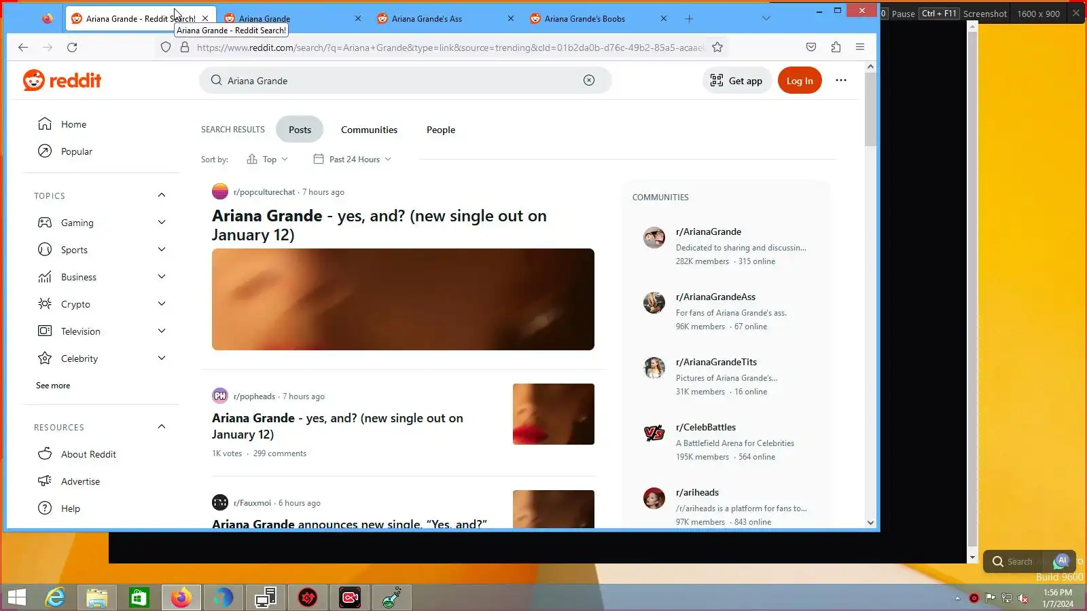Image resolution: width=1087 pixels, height=611 pixels.
Task: Collapse the Resources section
Action: click(162, 427)
